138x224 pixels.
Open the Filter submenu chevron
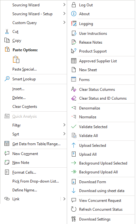(x=64, y=125)
